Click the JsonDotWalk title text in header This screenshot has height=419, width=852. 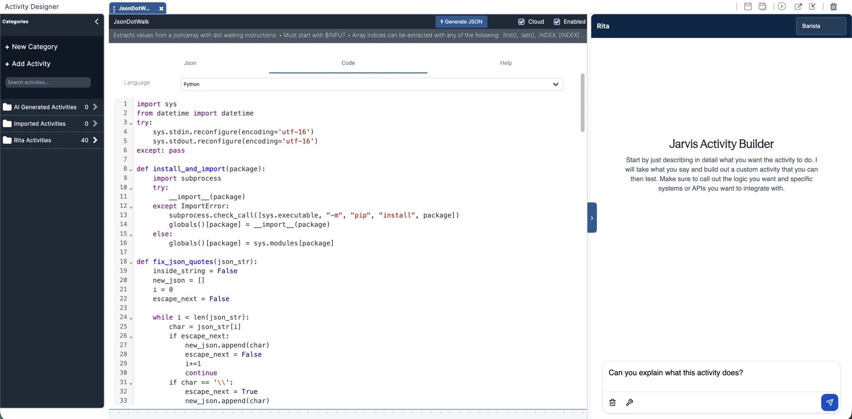tap(131, 22)
